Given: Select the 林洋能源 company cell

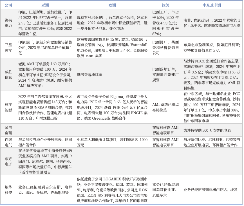Looking at the screenshot, I should (x=8, y=107).
